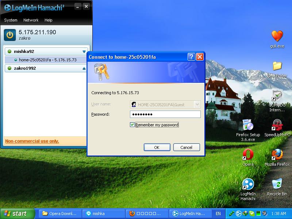This screenshot has height=219, width=292.
Task: Click the green status dot beside mishka92
Action: (x=9, y=51)
